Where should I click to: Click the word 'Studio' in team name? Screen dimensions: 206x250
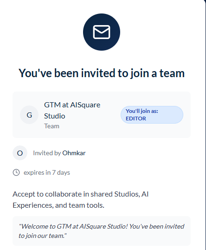click(x=55, y=116)
